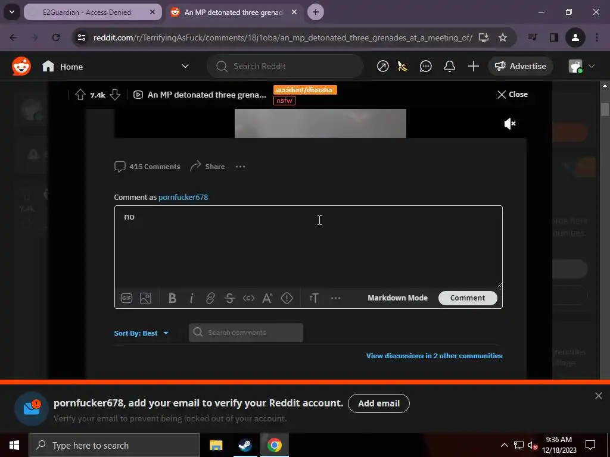Open more formatting options ellipsis
610x457 pixels.
[336, 298]
